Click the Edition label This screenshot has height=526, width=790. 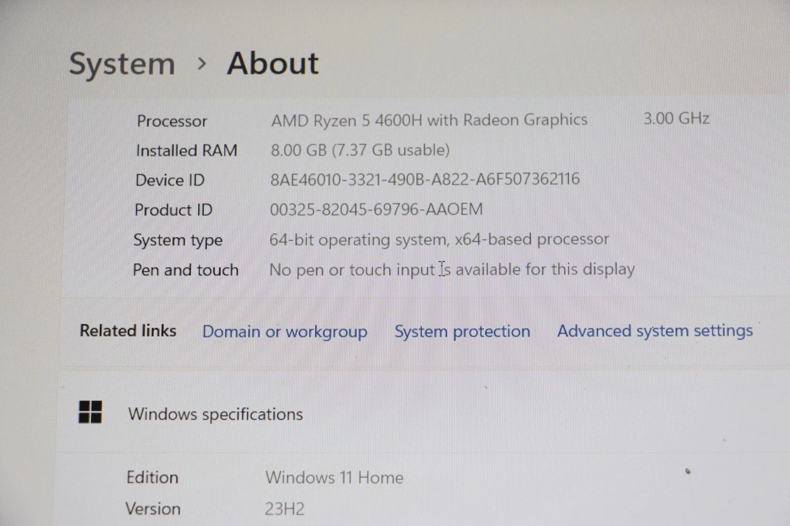pyautogui.click(x=152, y=477)
